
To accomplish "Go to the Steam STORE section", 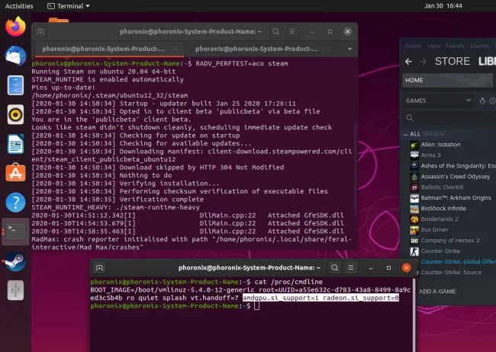I will coord(453,61).
